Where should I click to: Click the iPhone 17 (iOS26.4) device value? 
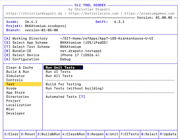[80, 55]
